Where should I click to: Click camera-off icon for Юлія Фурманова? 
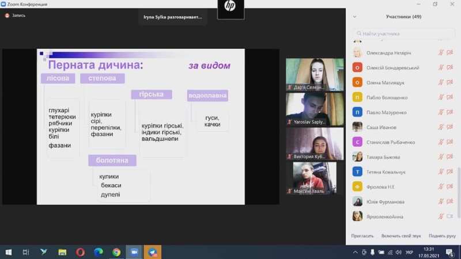[x=449, y=202]
